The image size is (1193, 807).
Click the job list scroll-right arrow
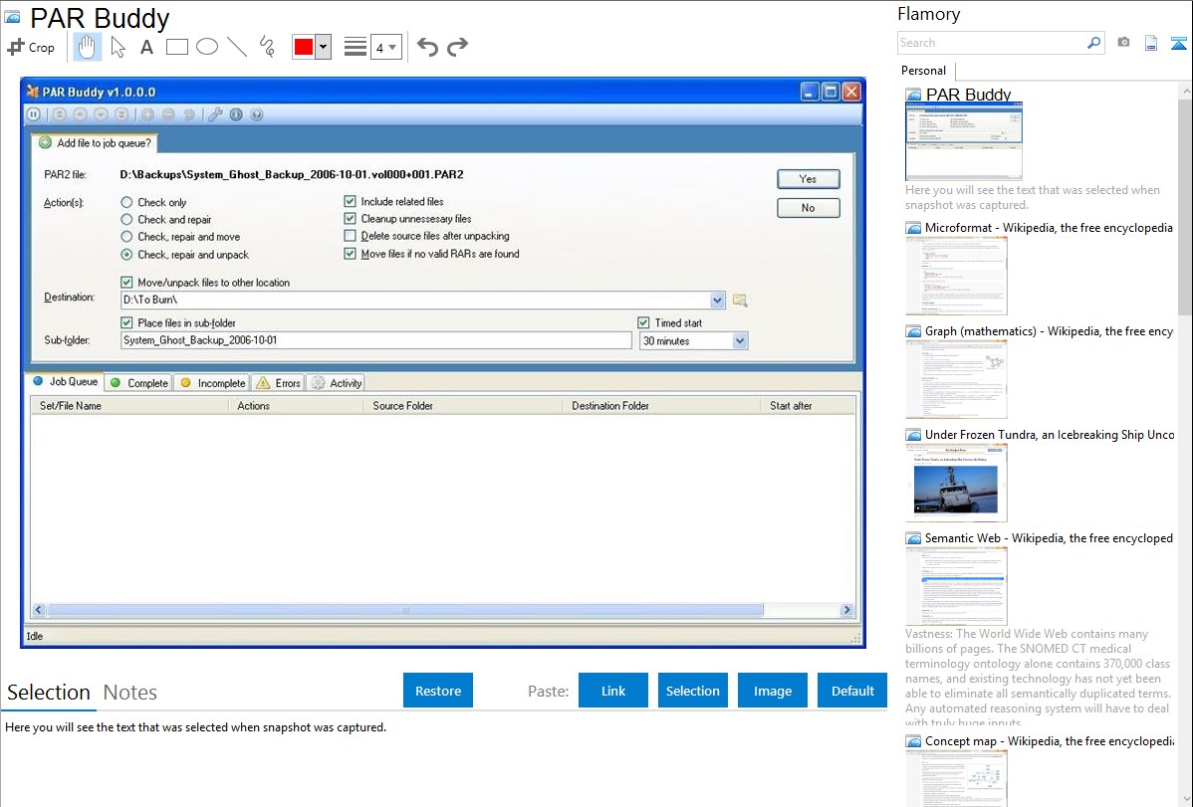coord(846,610)
